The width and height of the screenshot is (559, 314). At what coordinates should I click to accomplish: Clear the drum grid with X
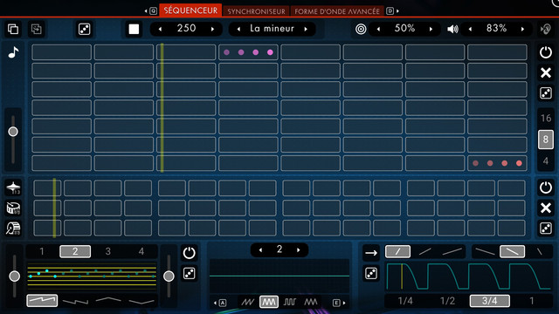click(545, 208)
